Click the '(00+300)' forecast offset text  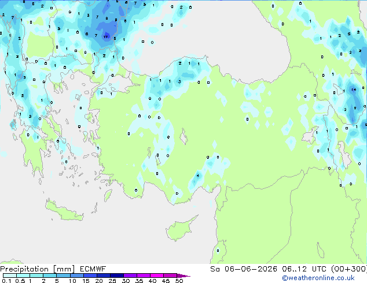349,269
